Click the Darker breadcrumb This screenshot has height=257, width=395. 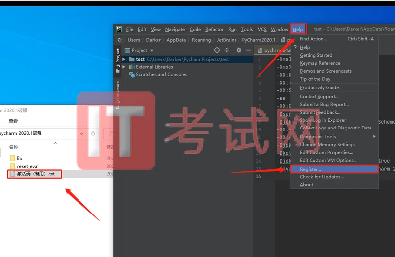tap(153, 40)
